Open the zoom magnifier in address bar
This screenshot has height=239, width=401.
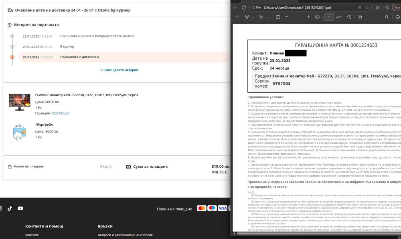pos(360,7)
